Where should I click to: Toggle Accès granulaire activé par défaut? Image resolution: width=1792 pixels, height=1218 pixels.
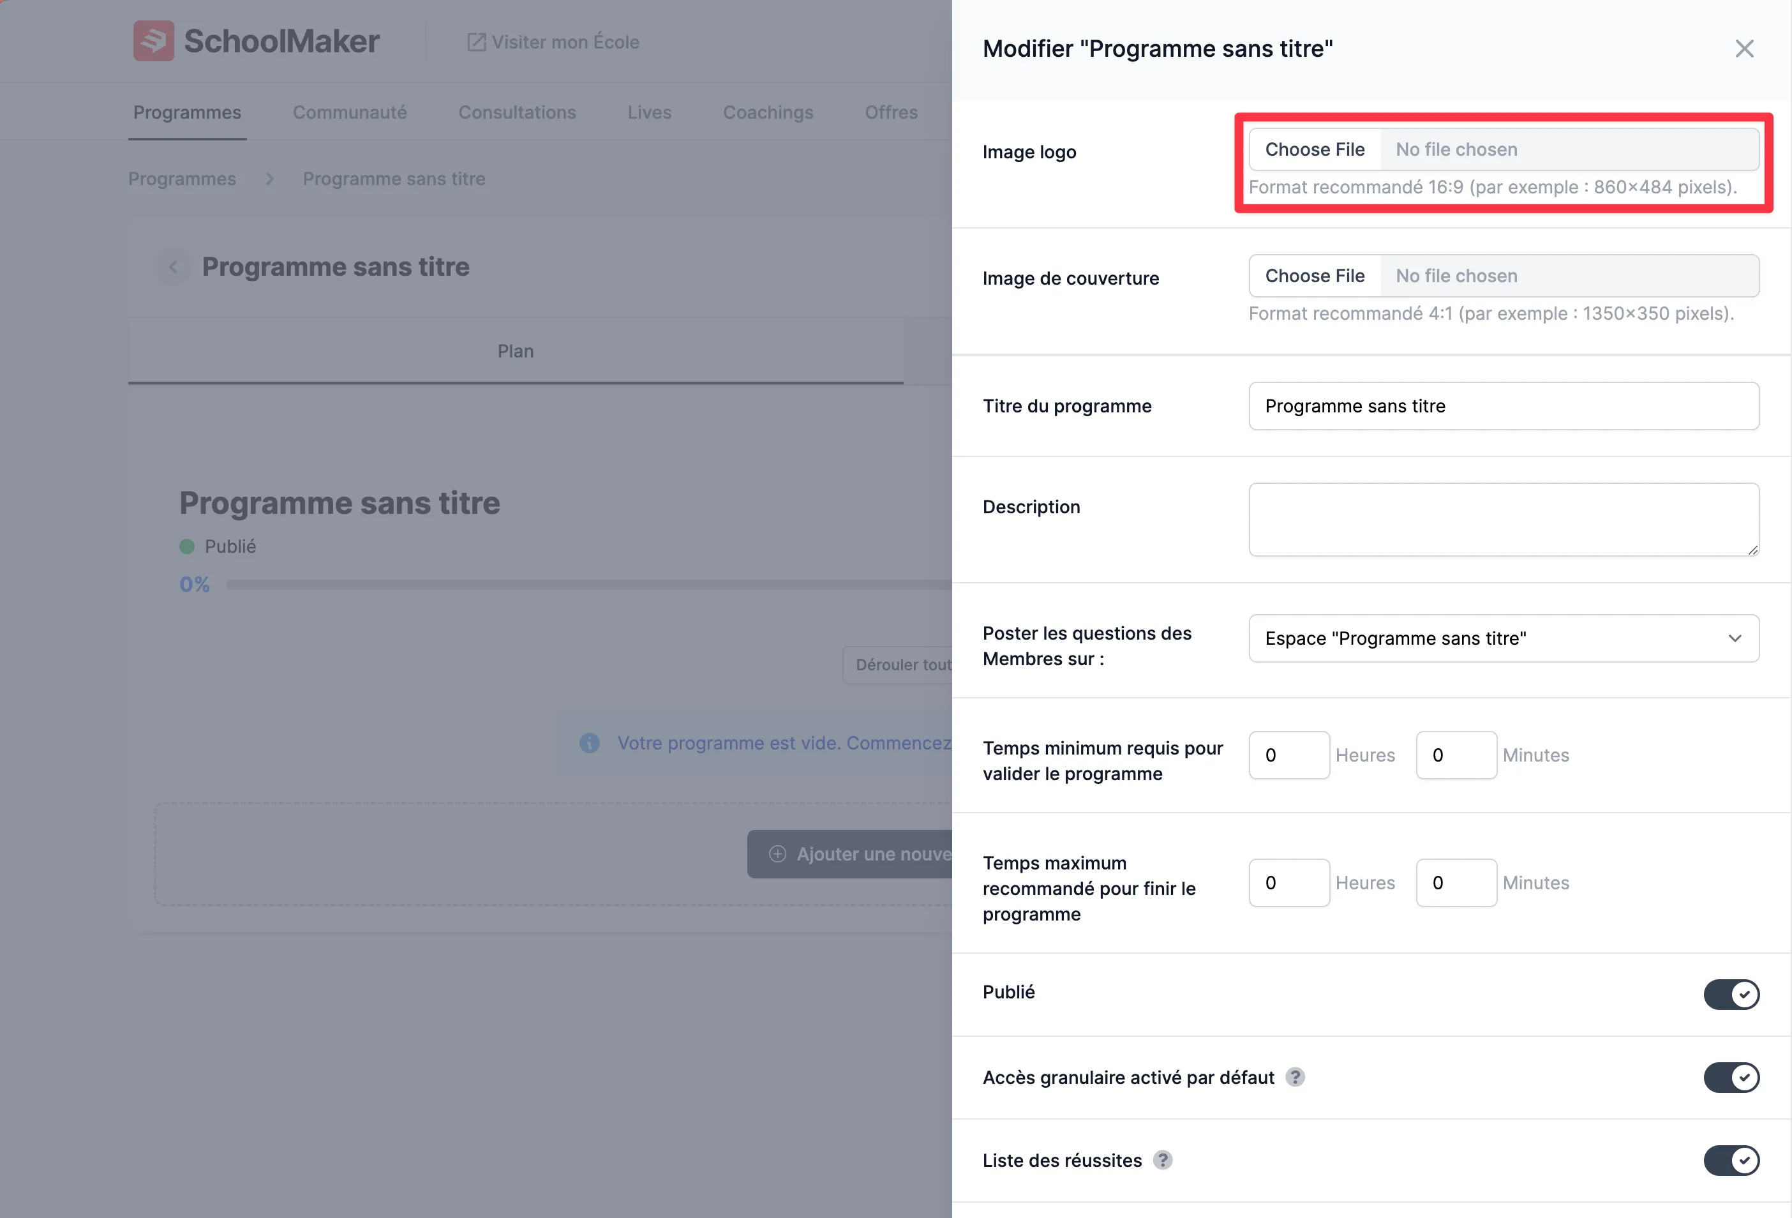1731,1078
